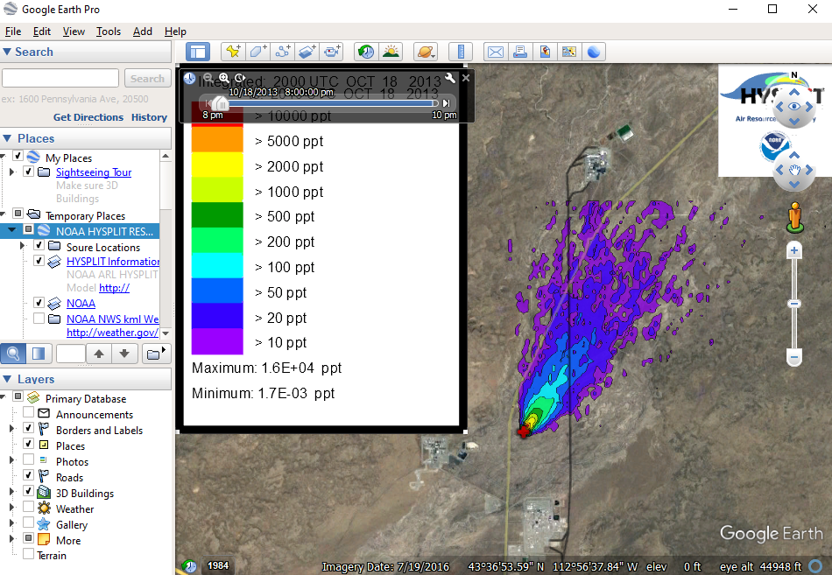832x575 pixels.
Task: Zoom out the time slider range
Action: [x=208, y=78]
